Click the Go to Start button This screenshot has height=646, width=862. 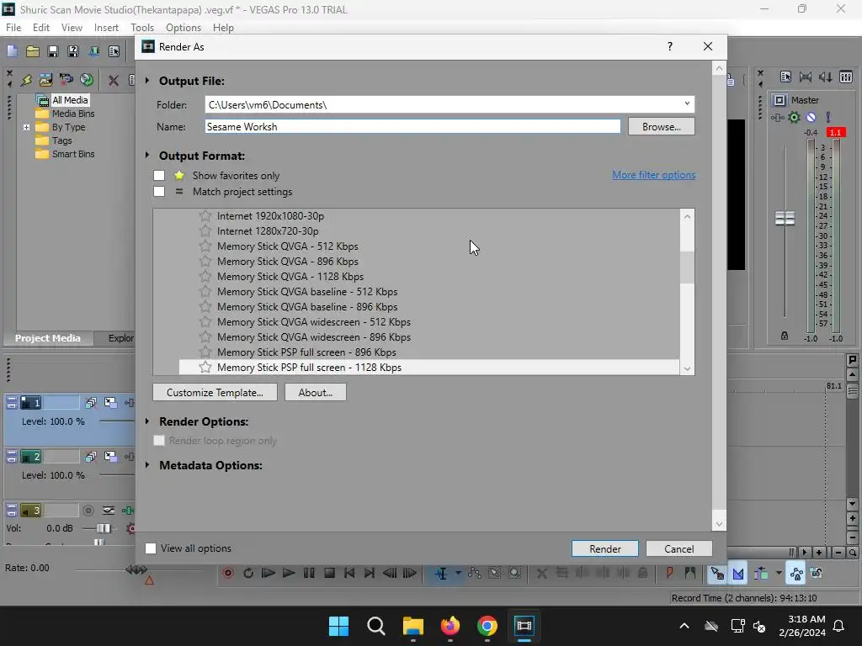point(349,574)
